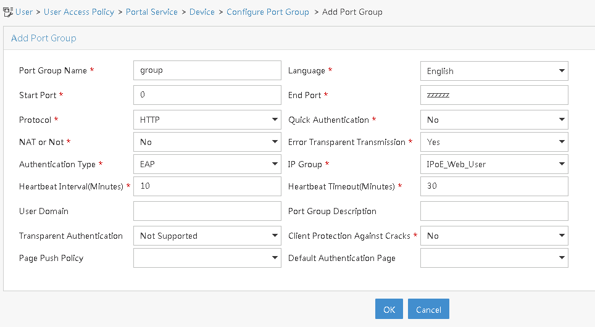Click Add Port Group breadcrumb text
Viewport: 595px width, 327px height.
pos(352,12)
